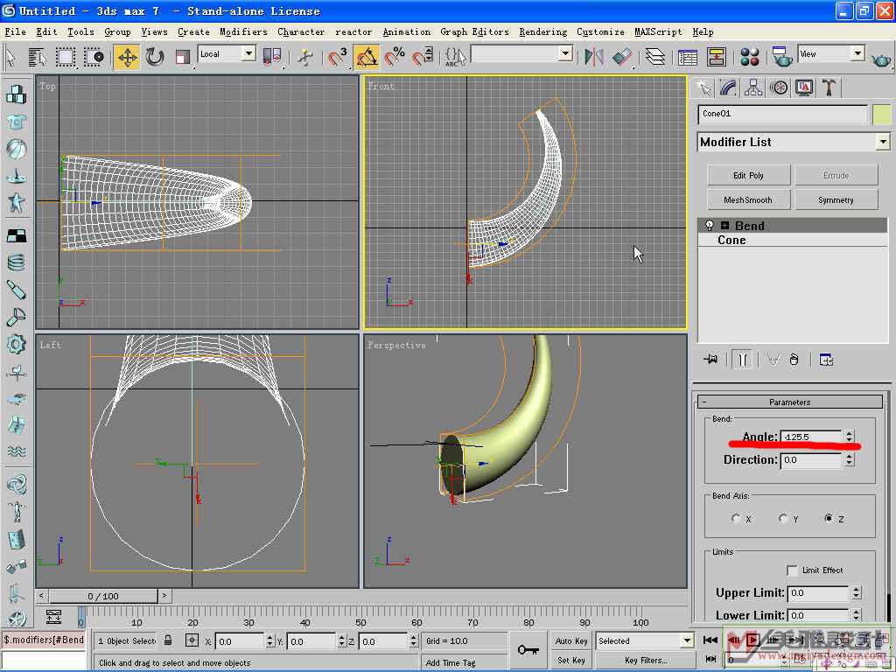Image resolution: width=896 pixels, height=672 pixels.
Task: Expand the Bend modifier sub-objects
Action: pyautogui.click(x=724, y=226)
